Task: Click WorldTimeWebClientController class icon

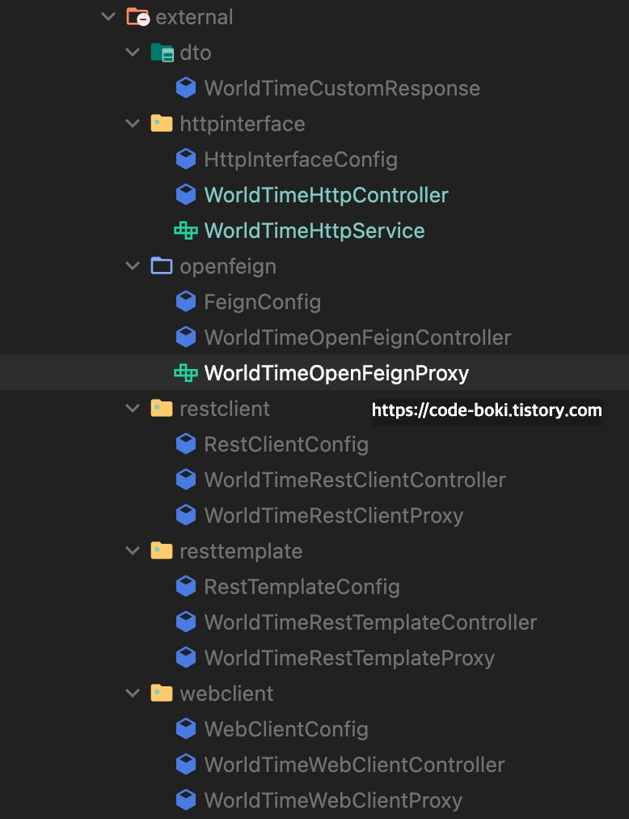Action: coord(186,764)
